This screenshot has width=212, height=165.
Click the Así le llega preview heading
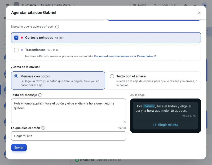click(x=137, y=95)
